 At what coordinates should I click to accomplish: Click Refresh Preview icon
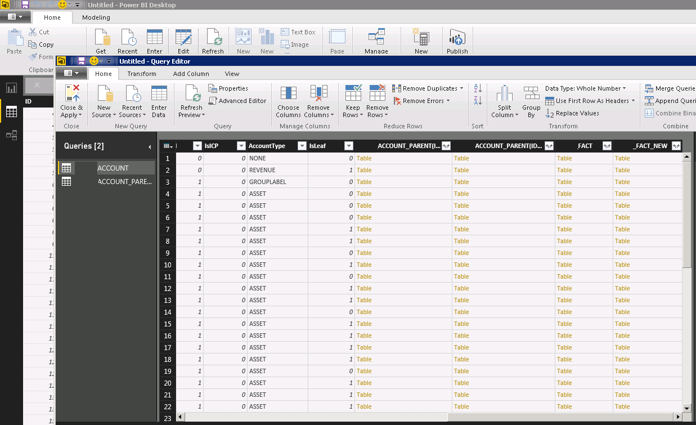[x=192, y=93]
